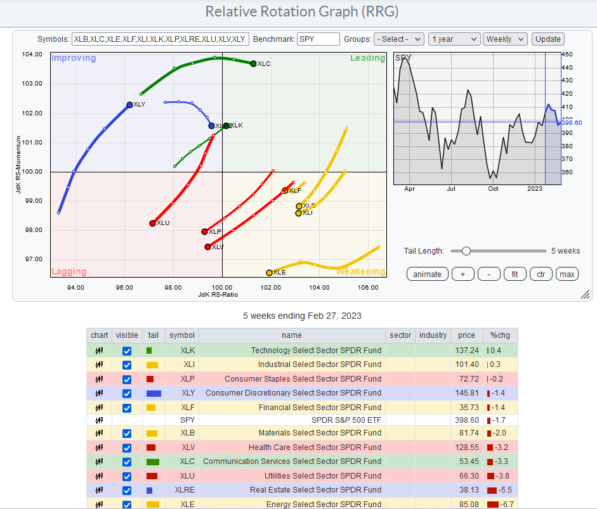
Task: Toggle visible checkbox for XLV Health Care
Action: click(x=127, y=448)
